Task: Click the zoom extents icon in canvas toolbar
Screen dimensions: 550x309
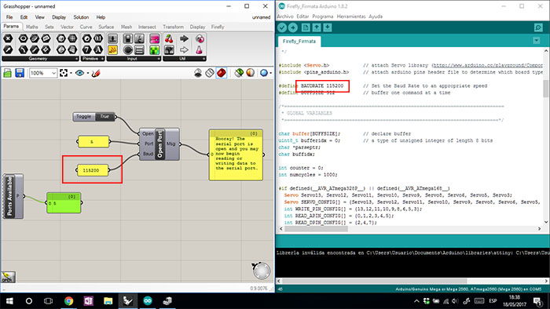Action: pyautogui.click(x=64, y=73)
